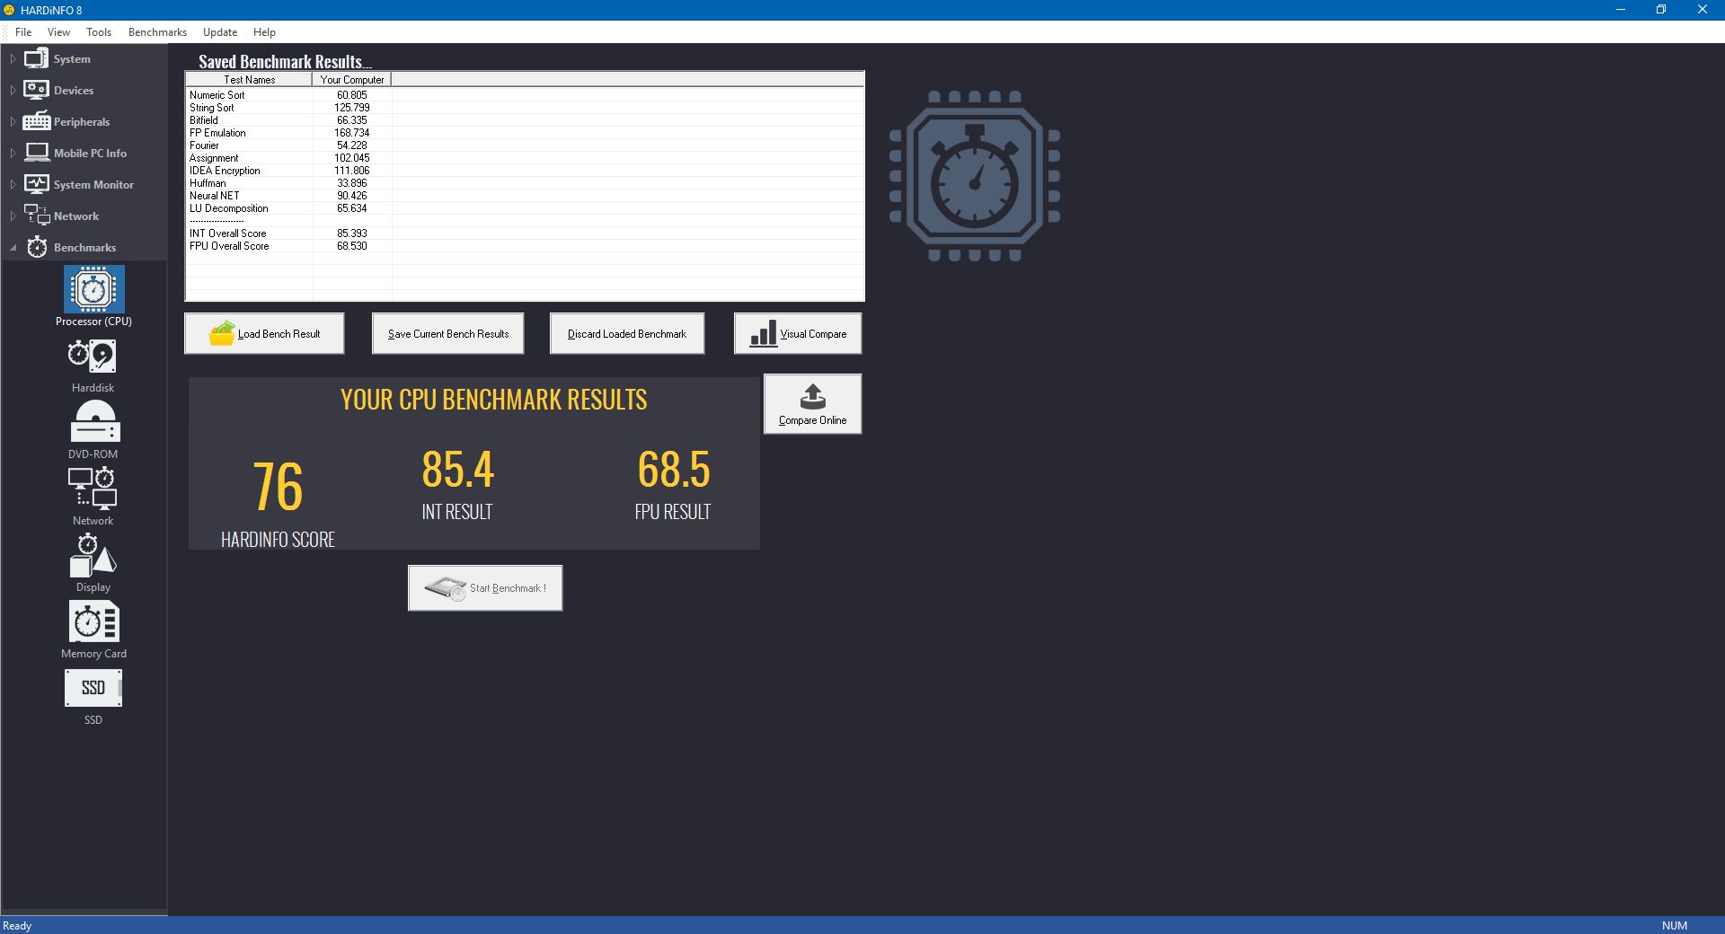Image resolution: width=1725 pixels, height=934 pixels.
Task: Click the NUM indicator in status bar
Action: click(x=1675, y=926)
